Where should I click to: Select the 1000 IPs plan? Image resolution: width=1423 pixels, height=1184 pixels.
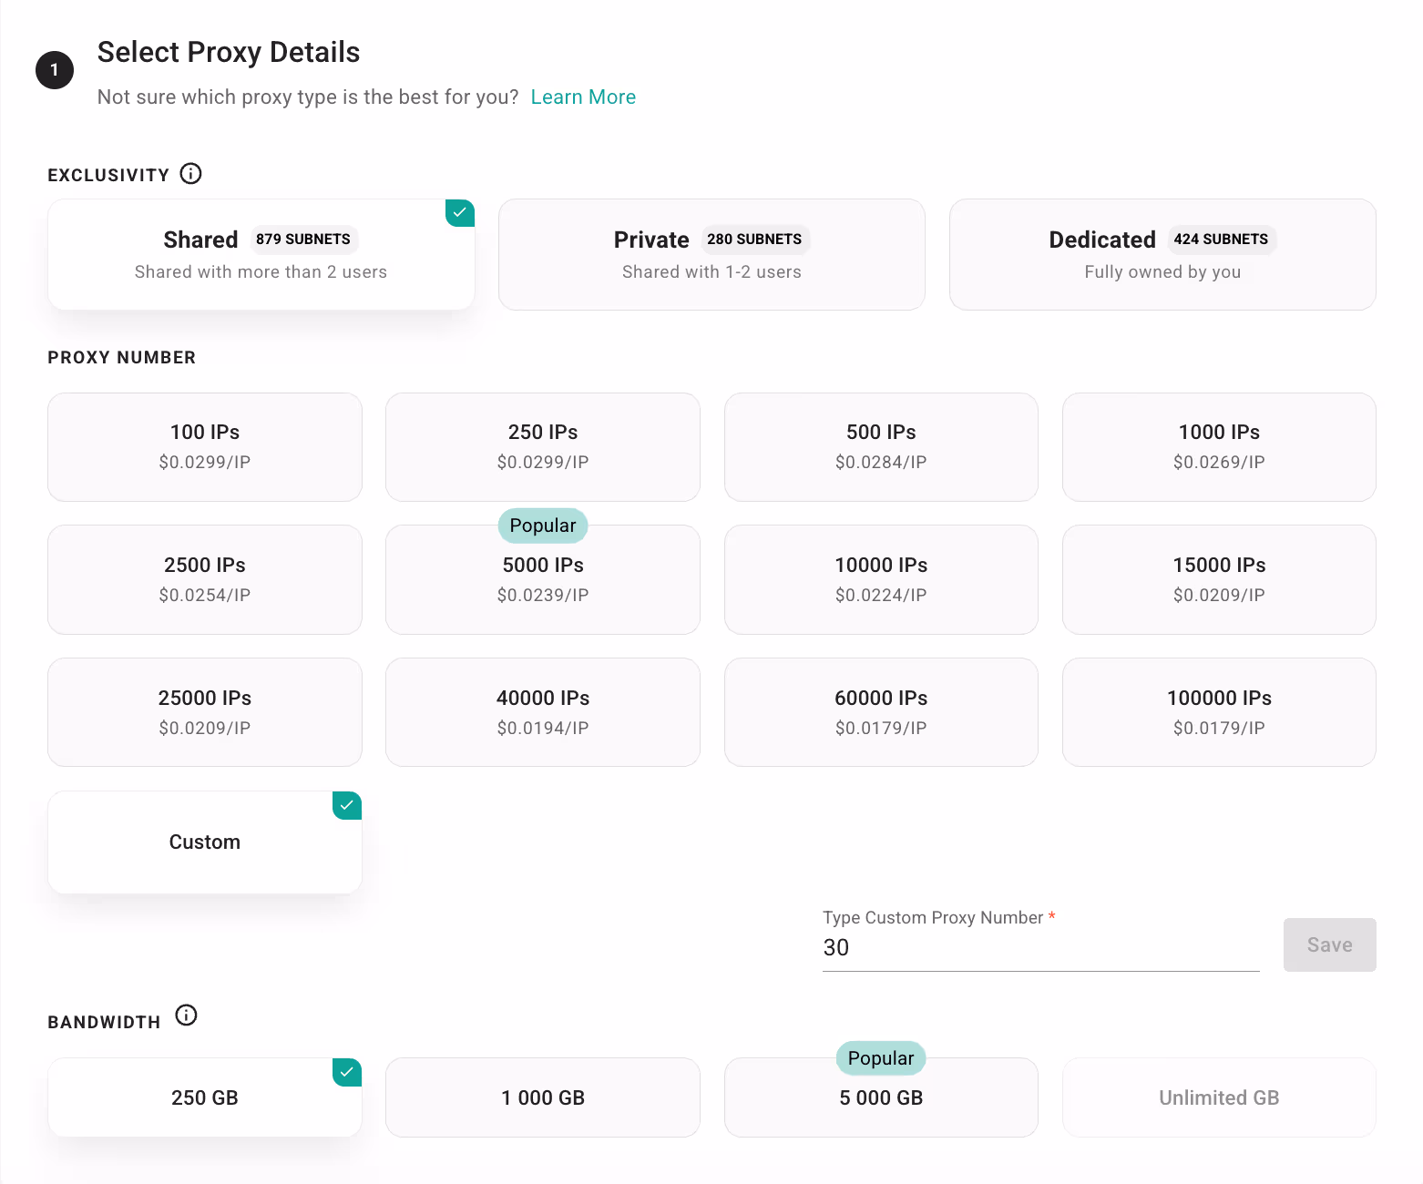1219,447
